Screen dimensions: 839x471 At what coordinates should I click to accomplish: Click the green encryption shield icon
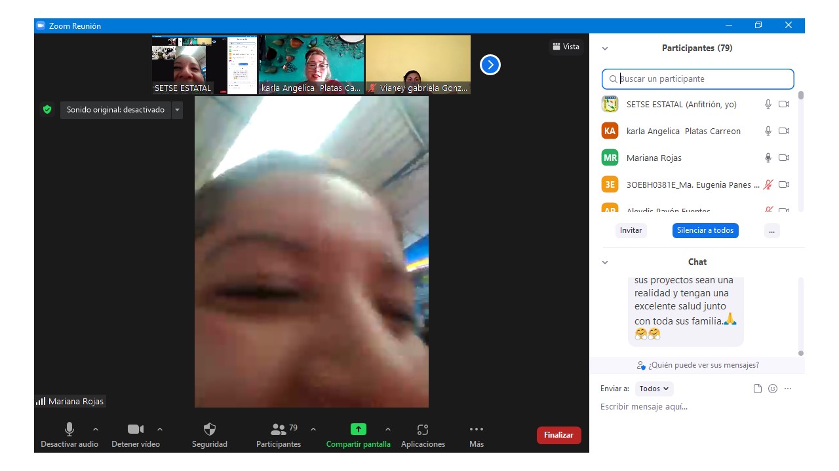(47, 110)
